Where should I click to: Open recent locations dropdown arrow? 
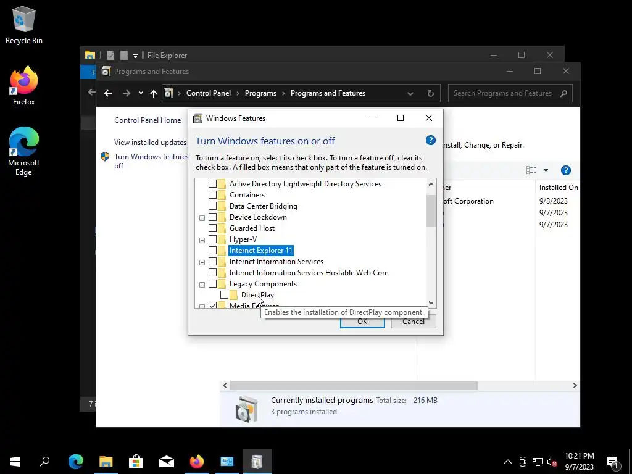141,93
